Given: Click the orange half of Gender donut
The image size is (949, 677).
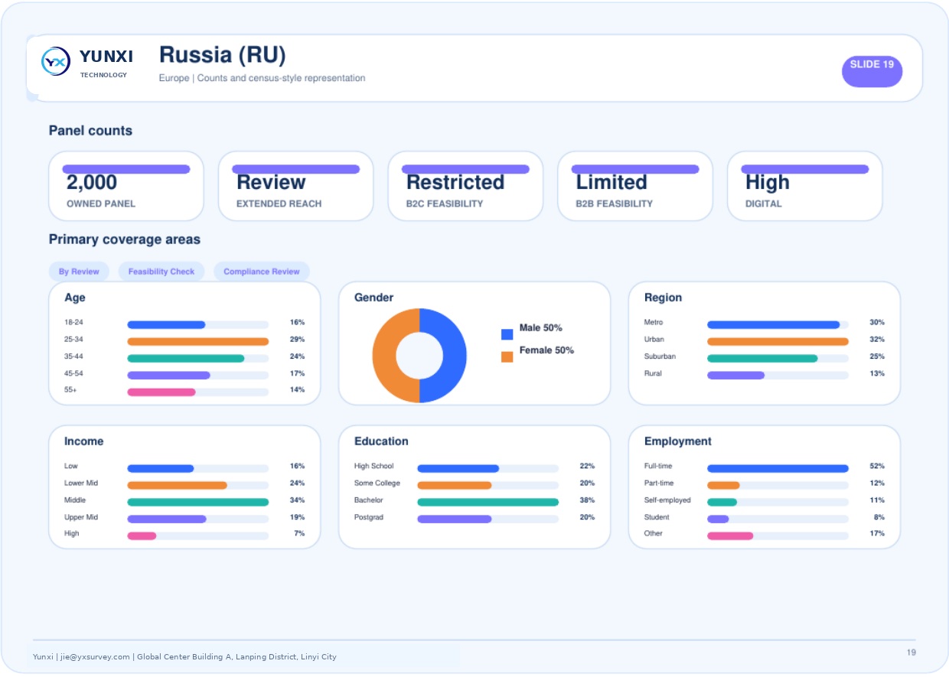Looking at the screenshot, I should [x=384, y=356].
